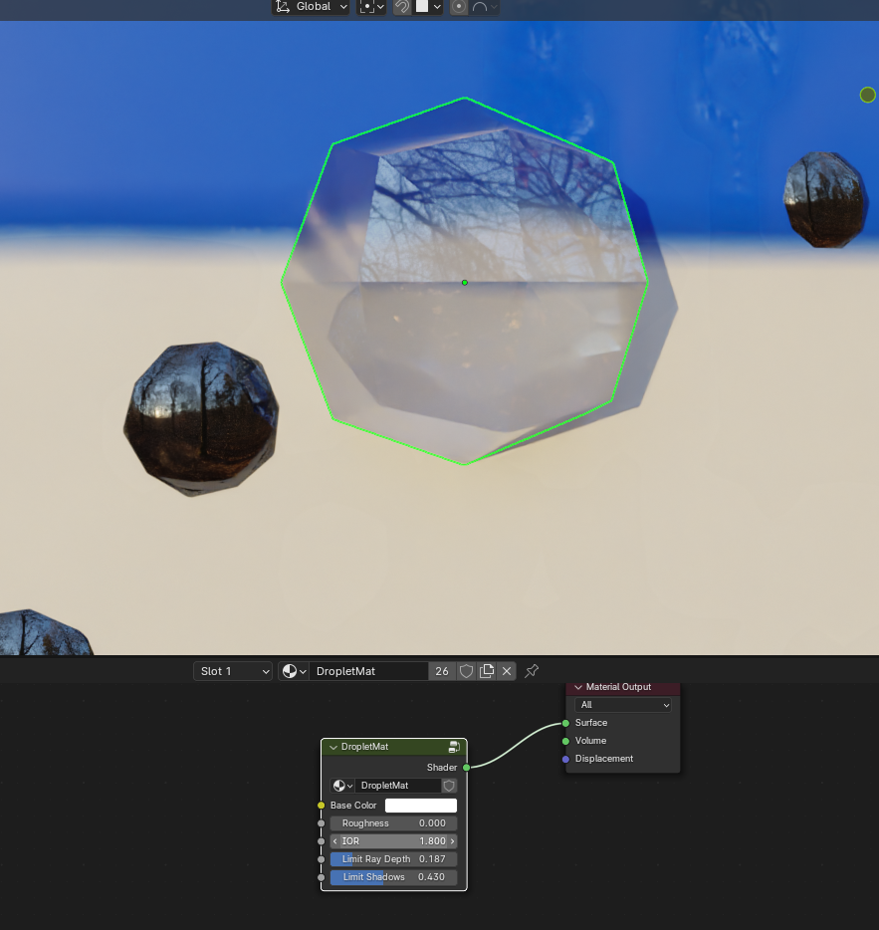This screenshot has width=879, height=930.
Task: Open the All target dropdown in Material Output
Action: pos(623,705)
